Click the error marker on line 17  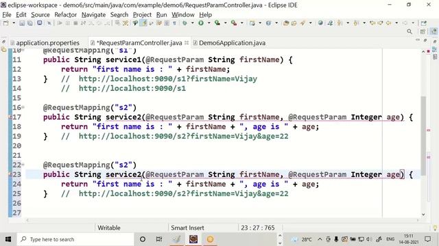pos(10,117)
